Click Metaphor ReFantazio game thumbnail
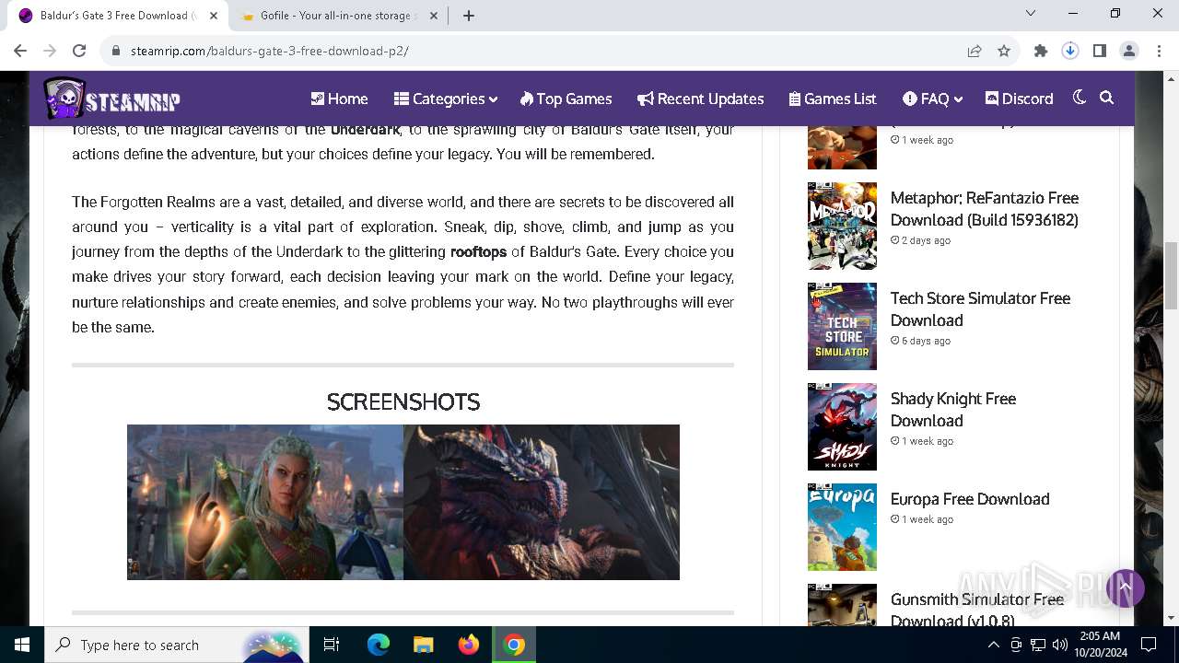This screenshot has height=663, width=1179. click(x=842, y=226)
